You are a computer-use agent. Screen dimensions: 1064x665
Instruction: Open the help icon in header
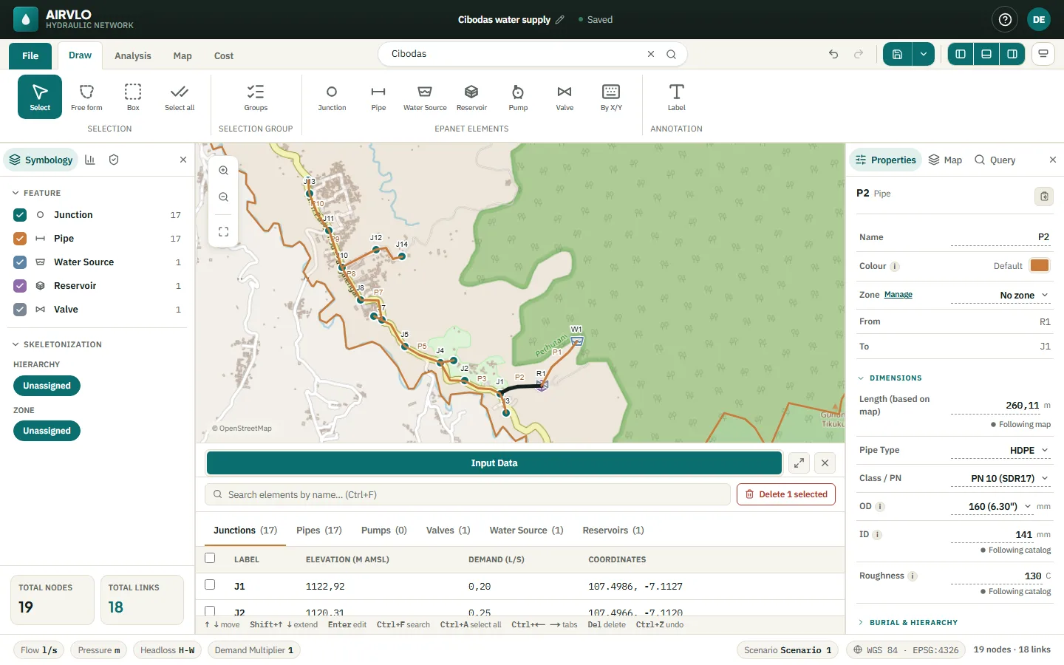pyautogui.click(x=1005, y=20)
